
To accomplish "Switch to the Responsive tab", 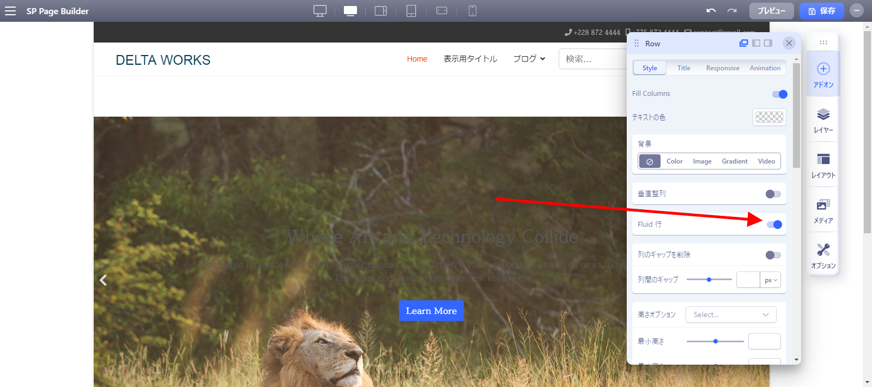I will (722, 68).
